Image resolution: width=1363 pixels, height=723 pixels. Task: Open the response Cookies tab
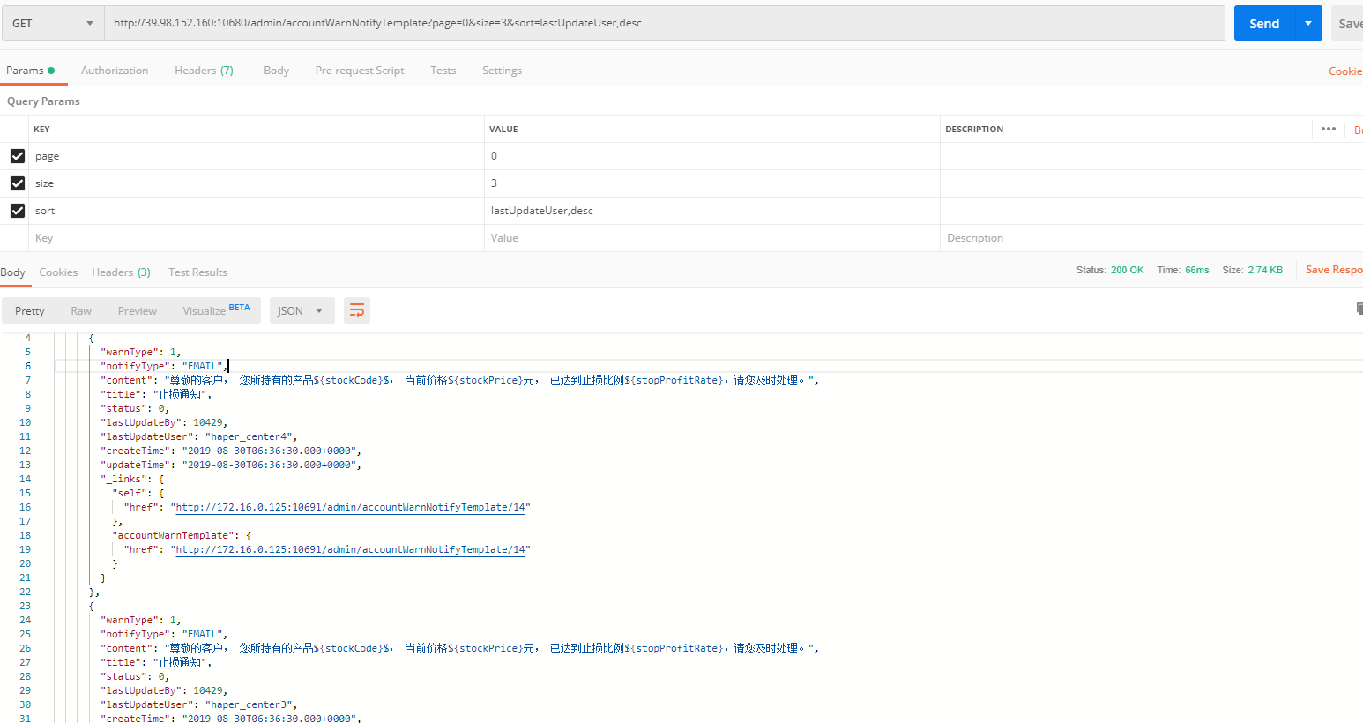(58, 272)
